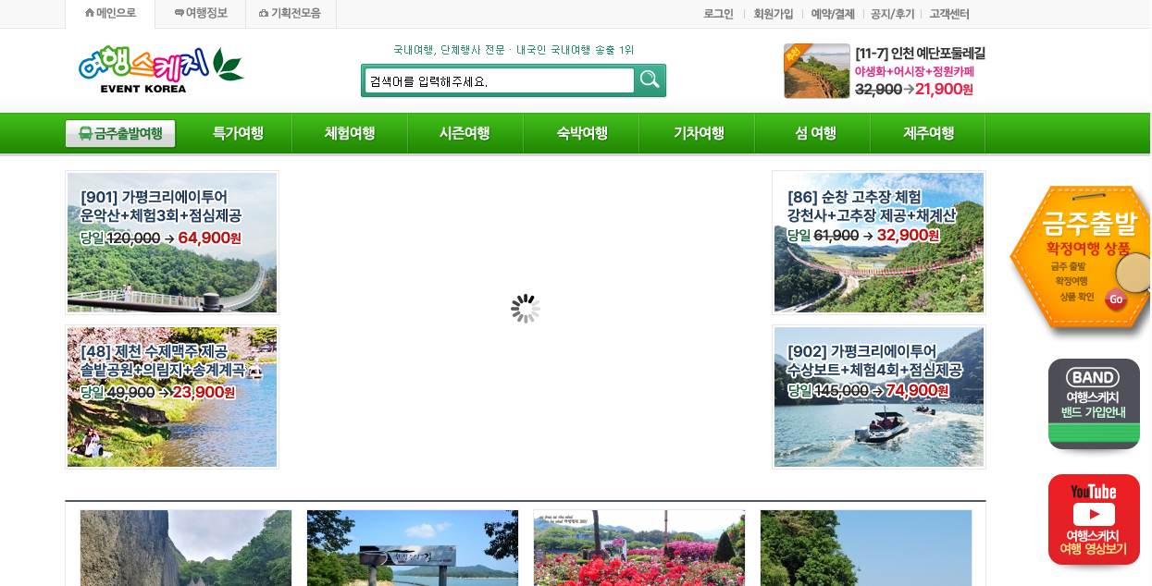Click the search magnifier icon
The image size is (1152, 586).
pyautogui.click(x=649, y=80)
